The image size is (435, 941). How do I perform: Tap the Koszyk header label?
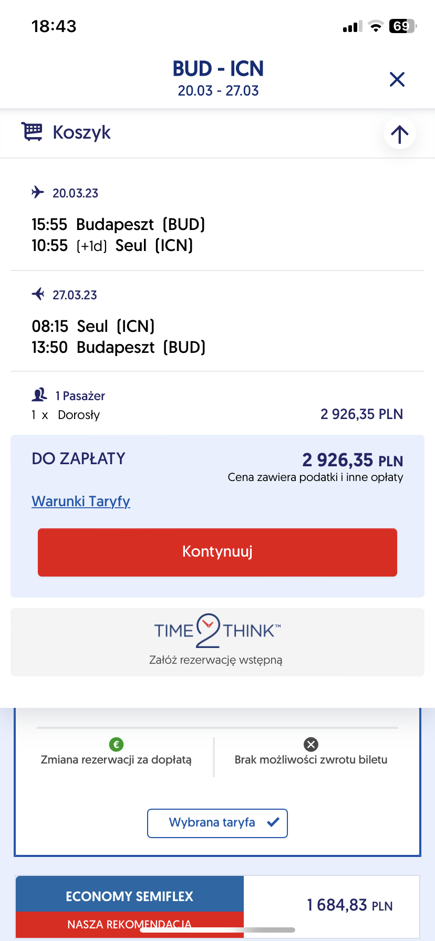(82, 132)
